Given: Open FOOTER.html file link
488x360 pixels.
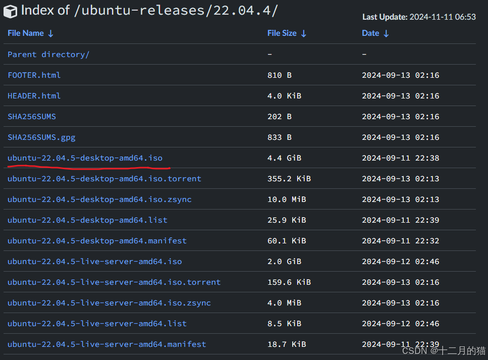Looking at the screenshot, I should pyautogui.click(x=34, y=75).
